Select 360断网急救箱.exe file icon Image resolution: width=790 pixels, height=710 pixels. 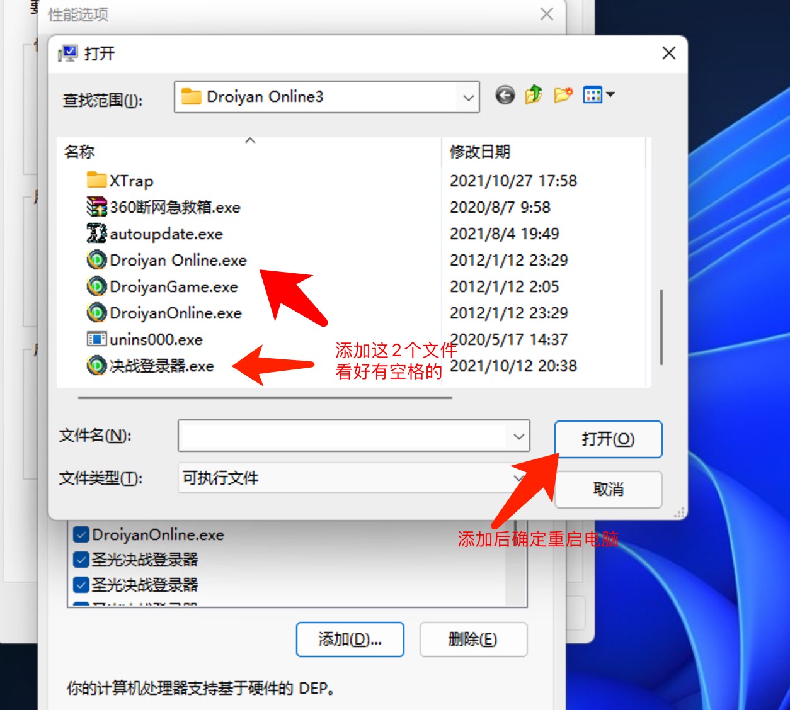click(96, 206)
